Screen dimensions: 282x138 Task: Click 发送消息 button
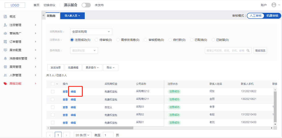tap(56, 68)
